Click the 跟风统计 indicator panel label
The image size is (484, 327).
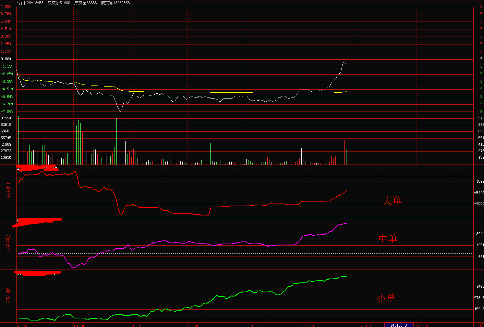8,243
